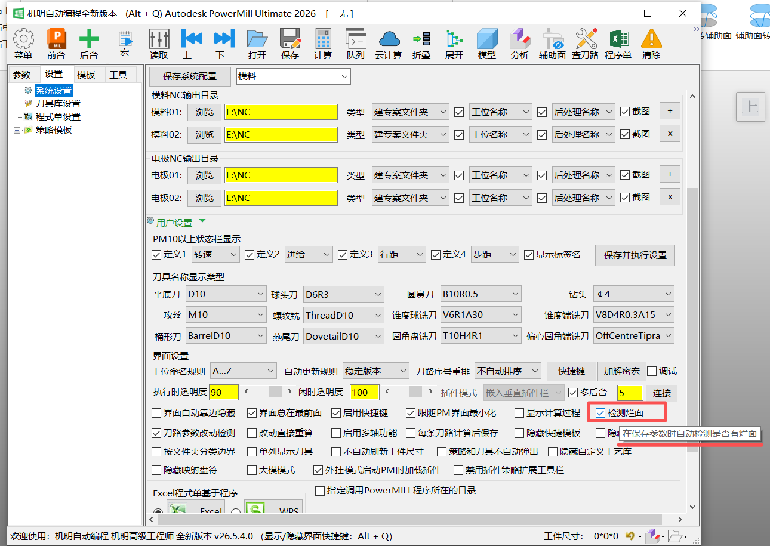
Task: Click the open folder icon in status bar
Action: [x=674, y=536]
